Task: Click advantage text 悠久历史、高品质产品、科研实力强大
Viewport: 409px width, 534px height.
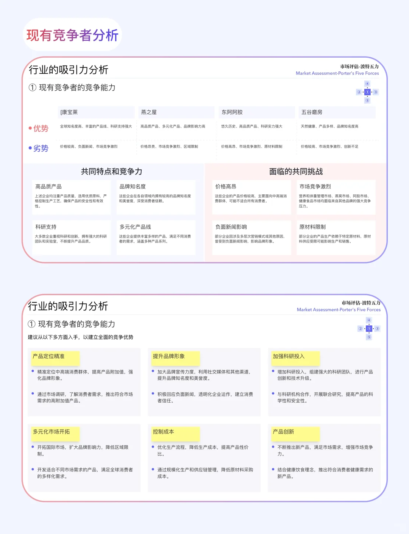Action: pyautogui.click(x=252, y=126)
